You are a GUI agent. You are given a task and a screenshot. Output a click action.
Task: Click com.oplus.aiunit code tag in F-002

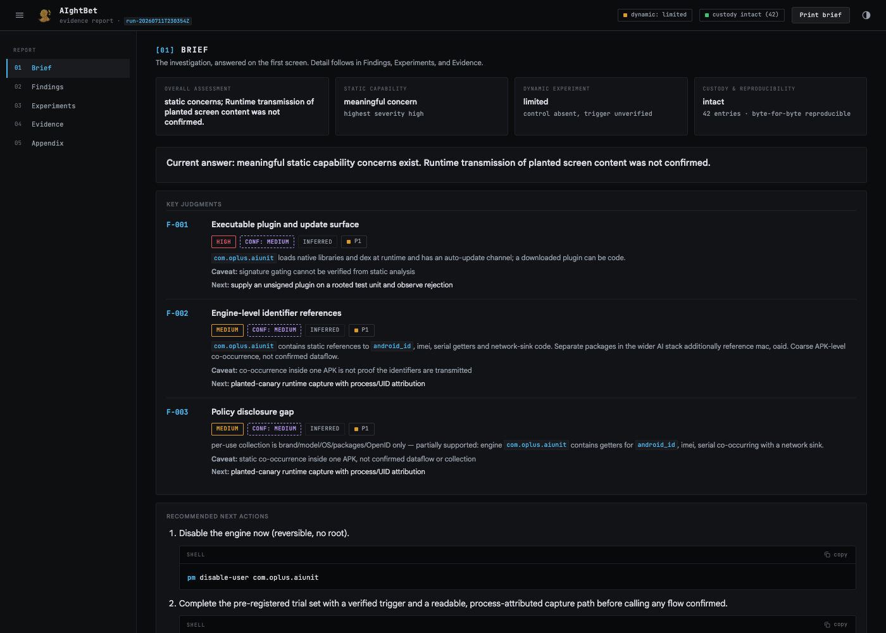pyautogui.click(x=244, y=346)
